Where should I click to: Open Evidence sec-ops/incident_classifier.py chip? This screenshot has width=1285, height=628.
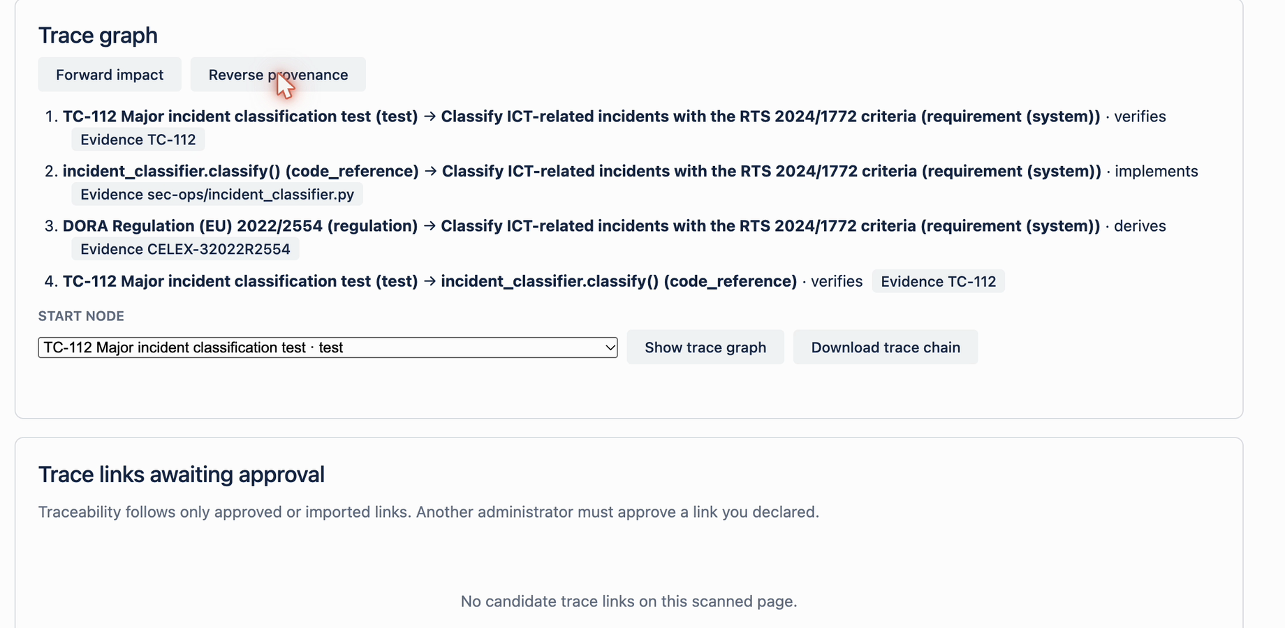pyautogui.click(x=217, y=194)
